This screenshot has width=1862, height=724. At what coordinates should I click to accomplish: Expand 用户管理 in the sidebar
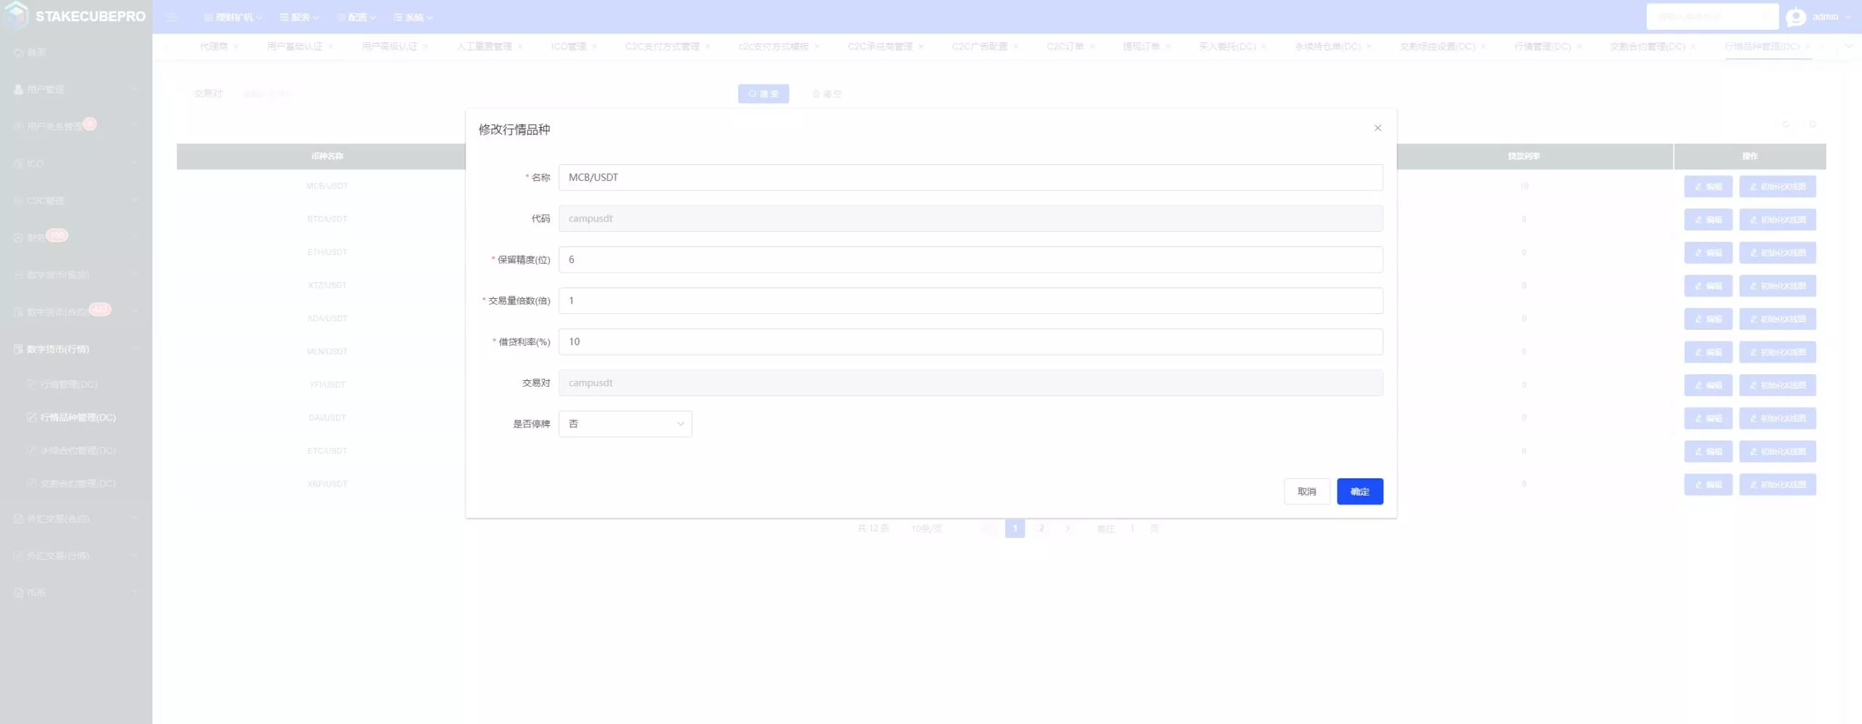click(x=76, y=89)
